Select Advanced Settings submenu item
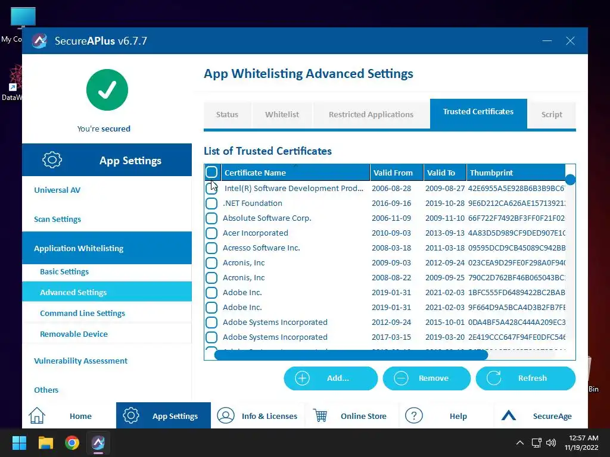The height and width of the screenshot is (457, 610). (107, 292)
